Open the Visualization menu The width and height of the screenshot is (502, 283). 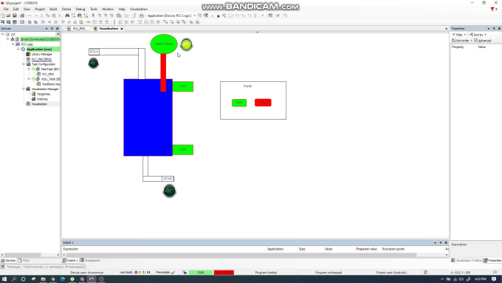tap(139, 9)
